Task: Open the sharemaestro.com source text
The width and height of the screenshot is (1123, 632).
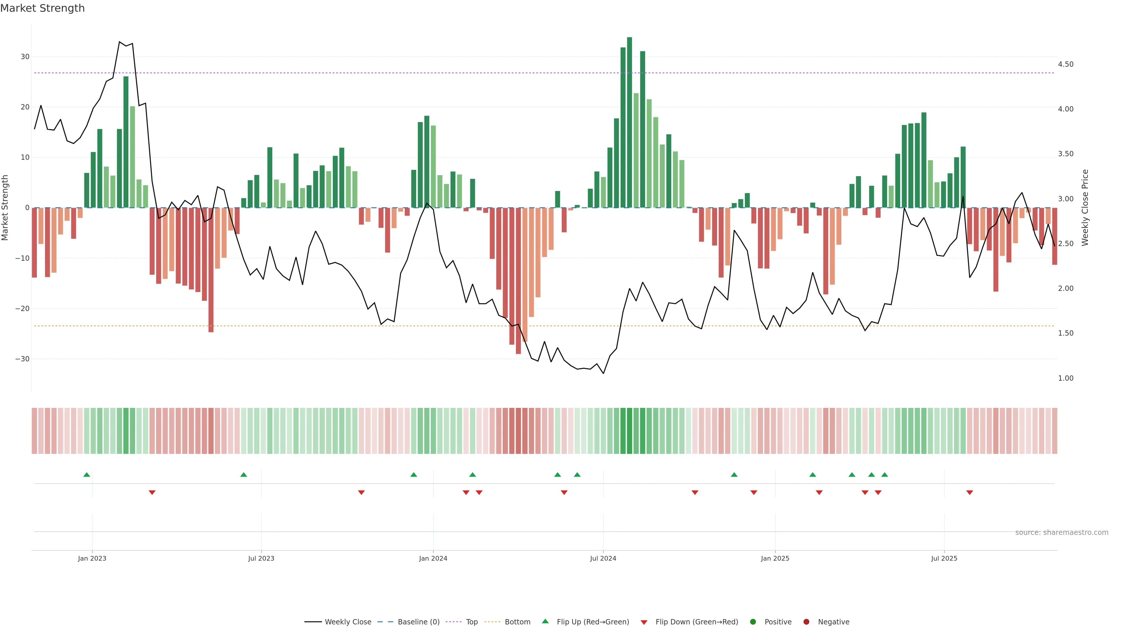Action: 1062,533
